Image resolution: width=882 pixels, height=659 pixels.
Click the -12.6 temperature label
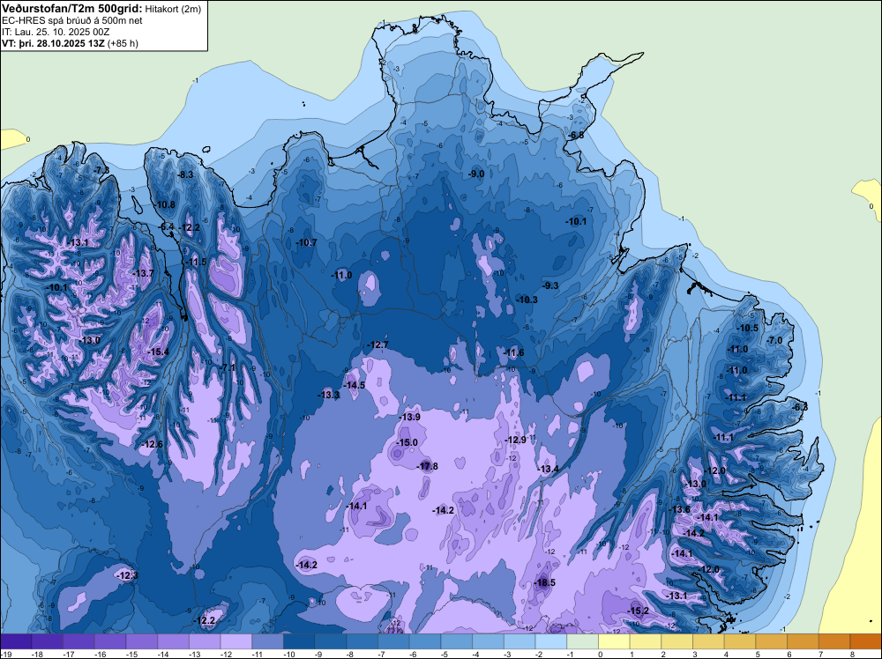click(152, 444)
